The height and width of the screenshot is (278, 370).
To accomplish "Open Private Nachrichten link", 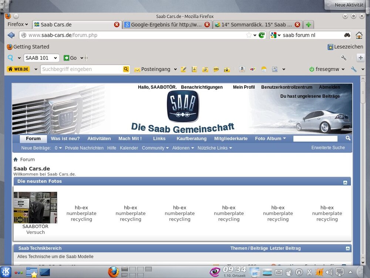I will click(84, 148).
